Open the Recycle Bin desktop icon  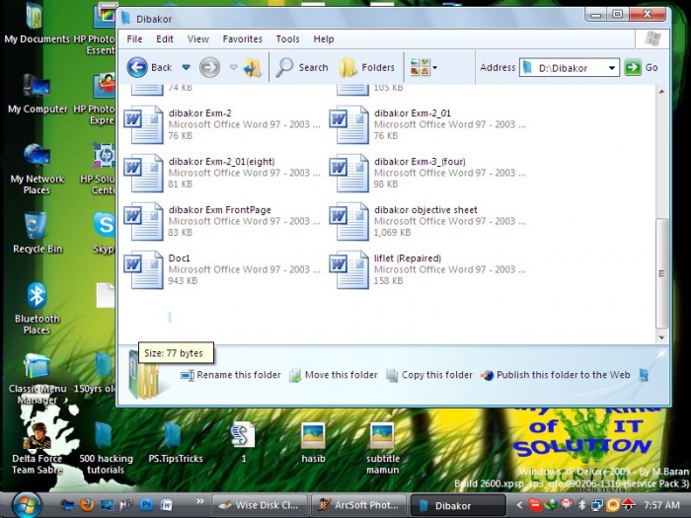[x=37, y=231]
